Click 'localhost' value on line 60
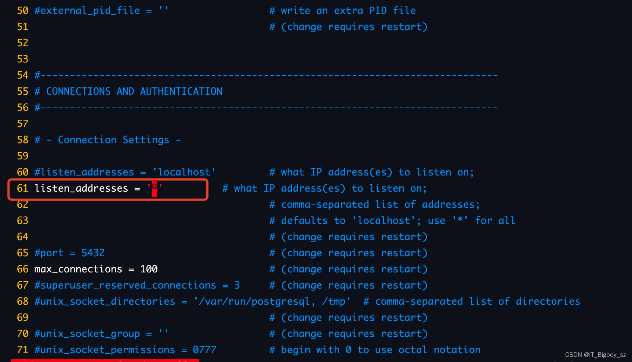Viewport: 632px width, 362px height. pyautogui.click(x=184, y=172)
